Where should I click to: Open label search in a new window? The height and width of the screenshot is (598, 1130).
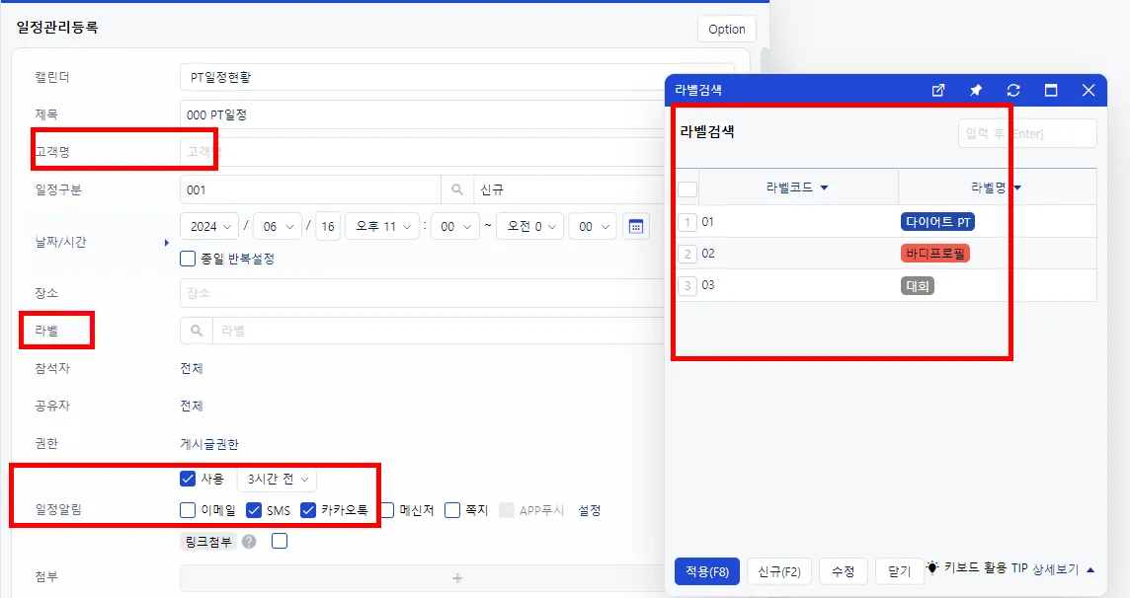[x=937, y=90]
